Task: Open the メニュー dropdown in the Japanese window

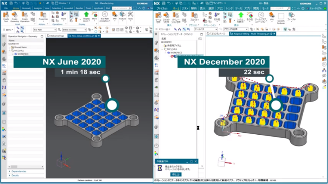Action: point(163,29)
